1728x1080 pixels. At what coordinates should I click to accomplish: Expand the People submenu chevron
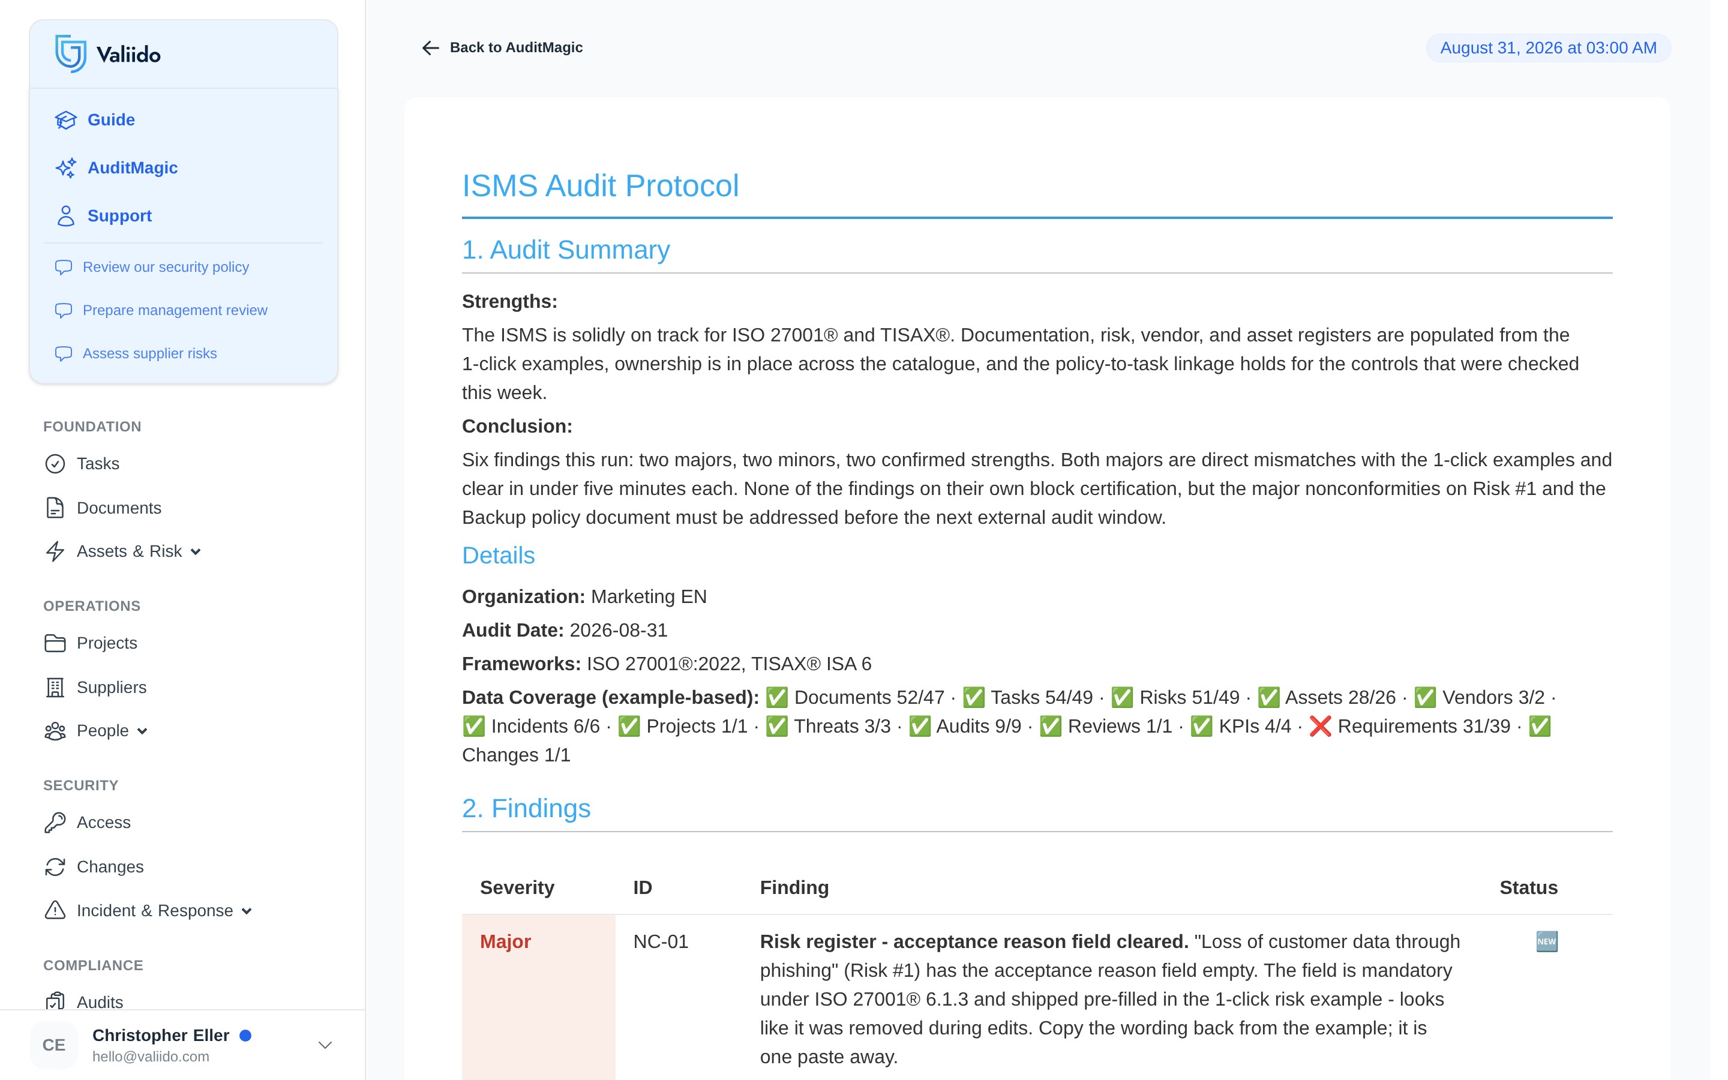(142, 731)
